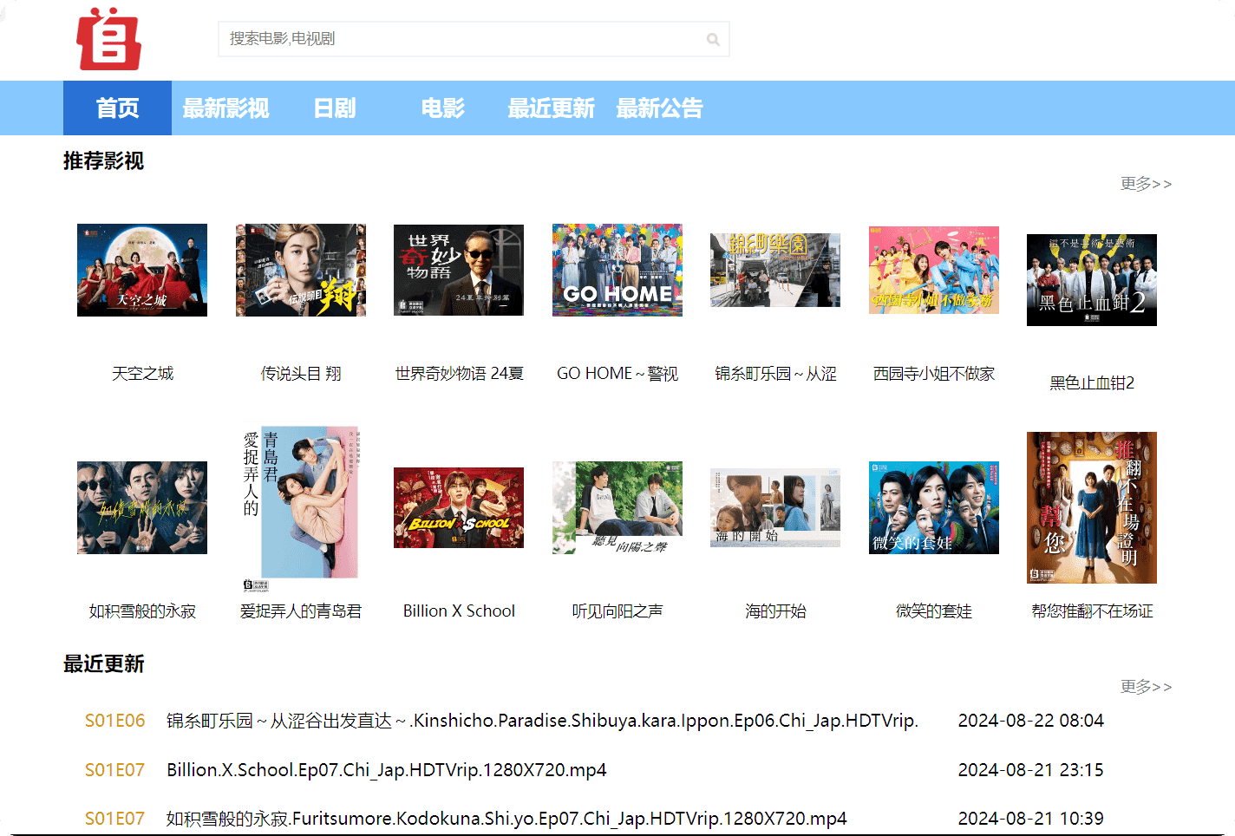This screenshot has width=1235, height=836.
Task: Open the 黑色止血钳2 poster thumbnail
Action: [1092, 279]
